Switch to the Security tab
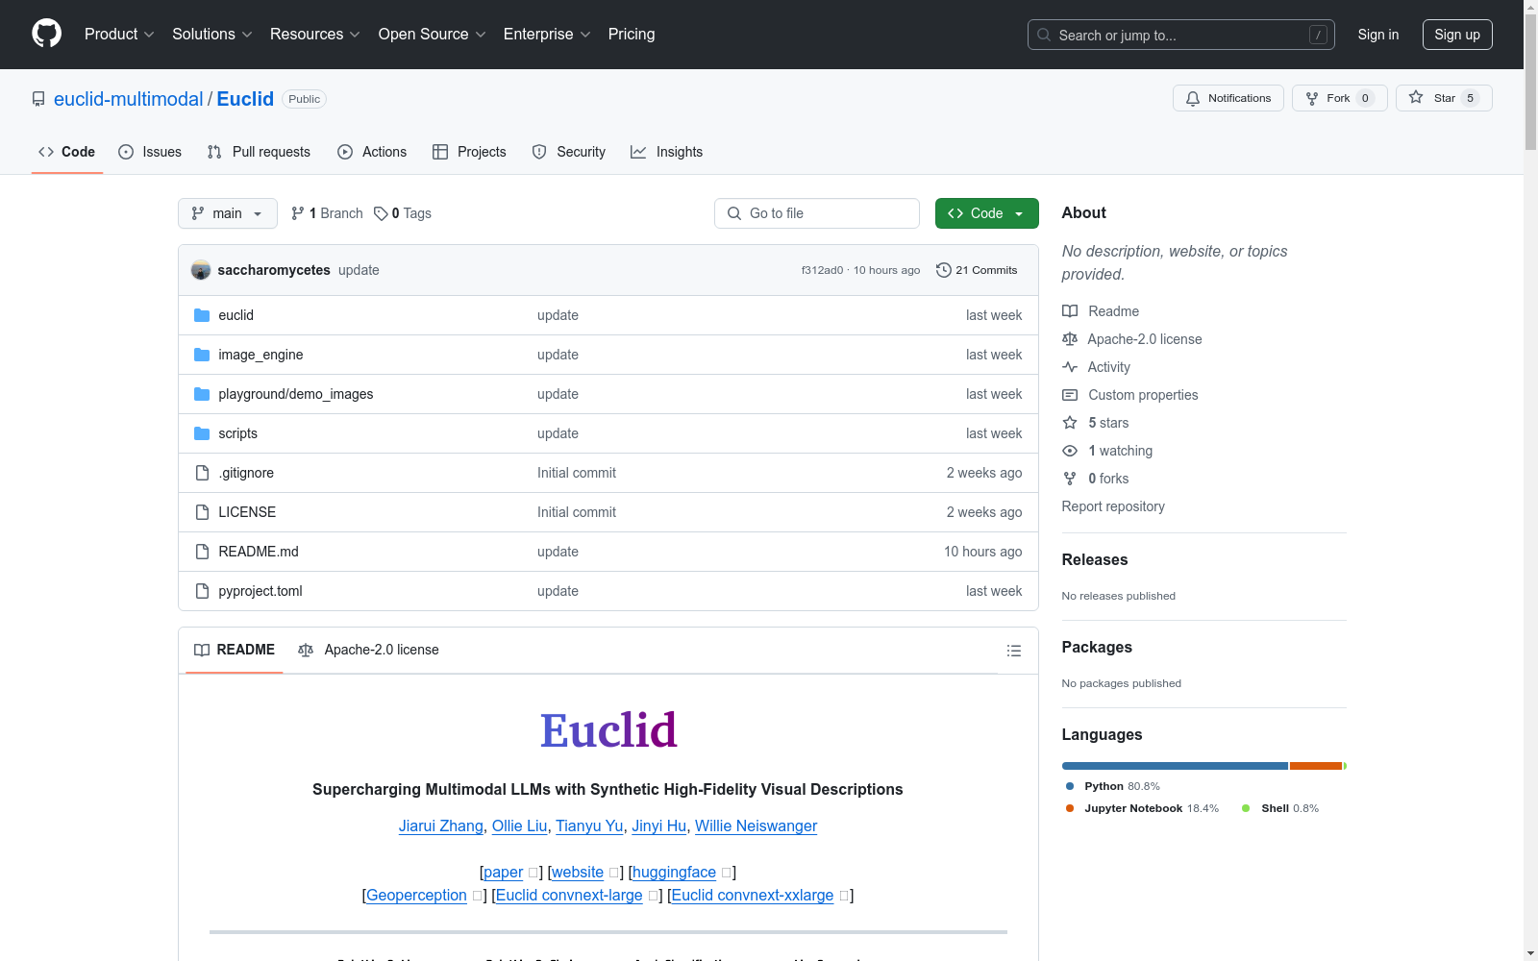Viewport: 1538px width, 961px height. [x=569, y=152]
